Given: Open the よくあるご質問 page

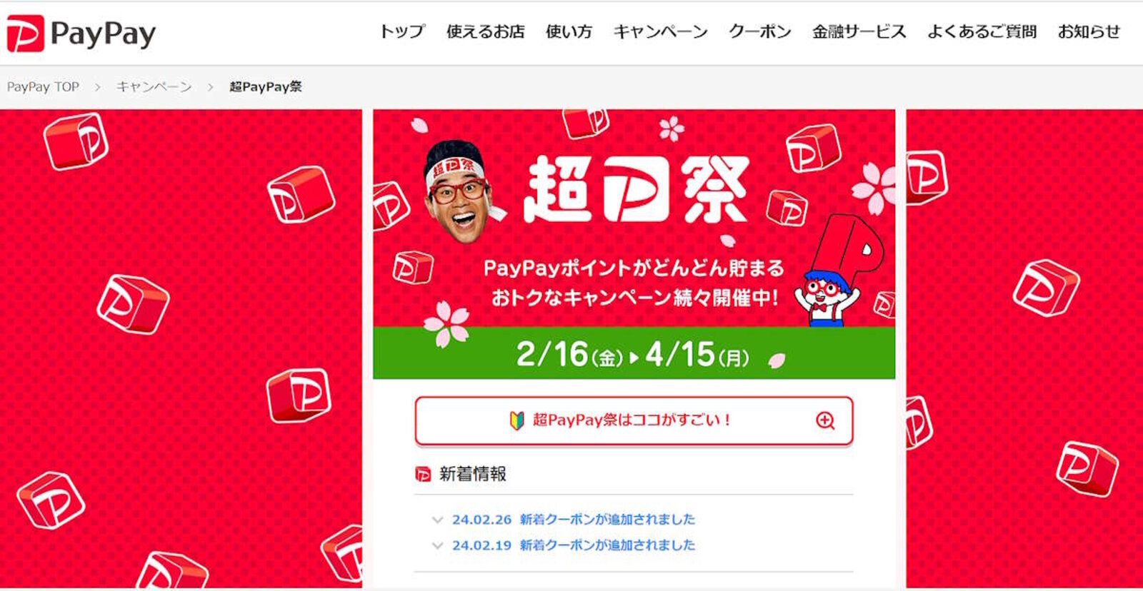Looking at the screenshot, I should pos(982,31).
